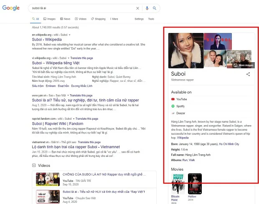
Task: Start voice search with microphone icon
Action: coord(147,8)
